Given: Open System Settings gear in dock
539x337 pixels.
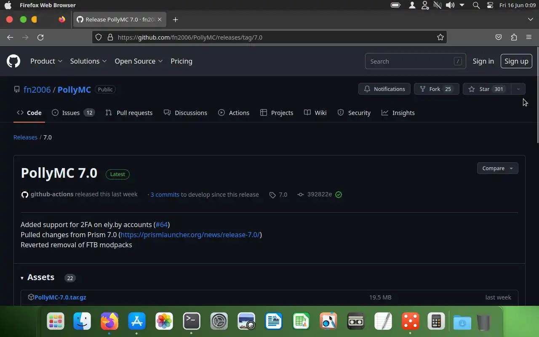Looking at the screenshot, I should (x=219, y=322).
